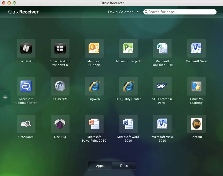Launch the EngWeb Internet Explorer icon
Screen dimensions: 223x176
[x=94, y=86]
